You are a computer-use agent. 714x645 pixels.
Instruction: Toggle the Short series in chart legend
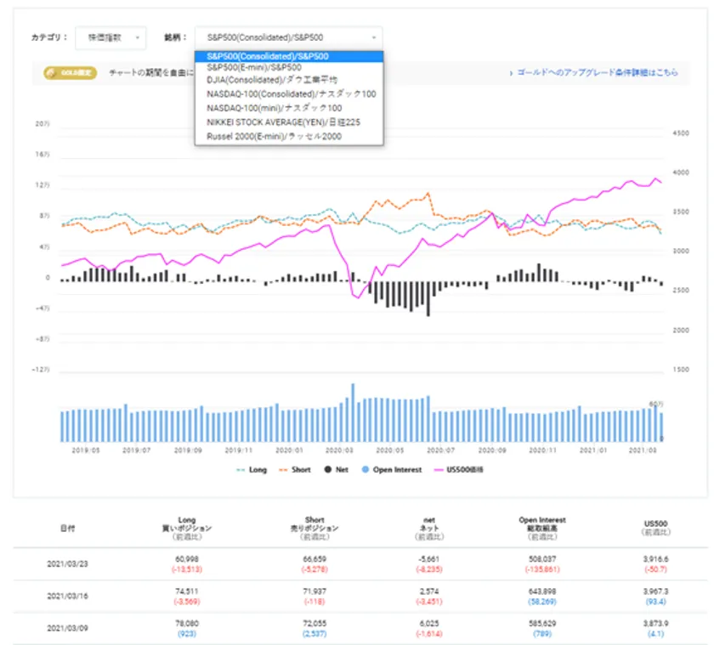(x=294, y=469)
